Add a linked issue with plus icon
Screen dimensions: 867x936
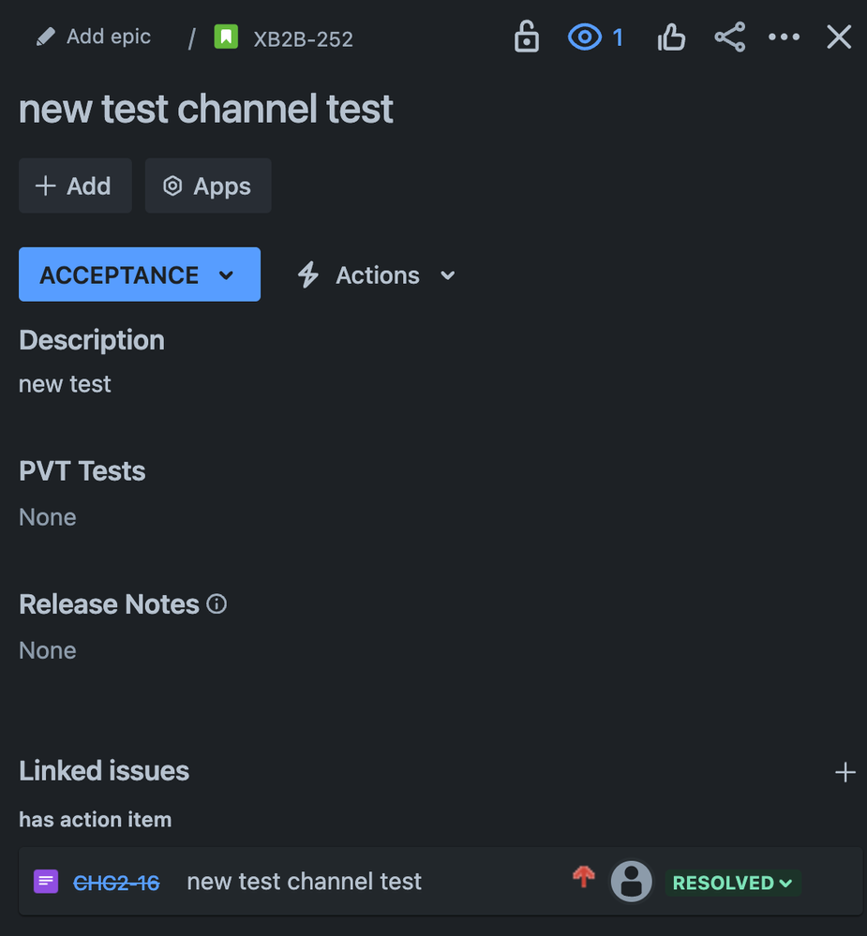845,772
